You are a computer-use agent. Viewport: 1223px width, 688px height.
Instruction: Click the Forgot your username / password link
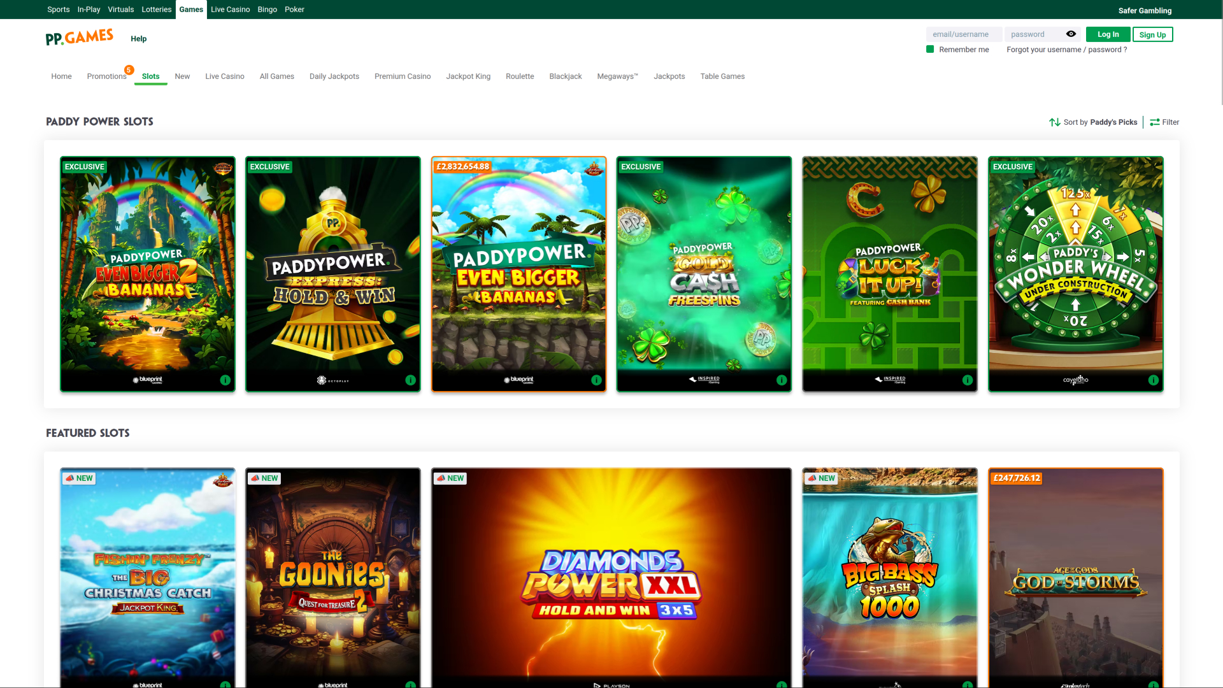point(1066,49)
